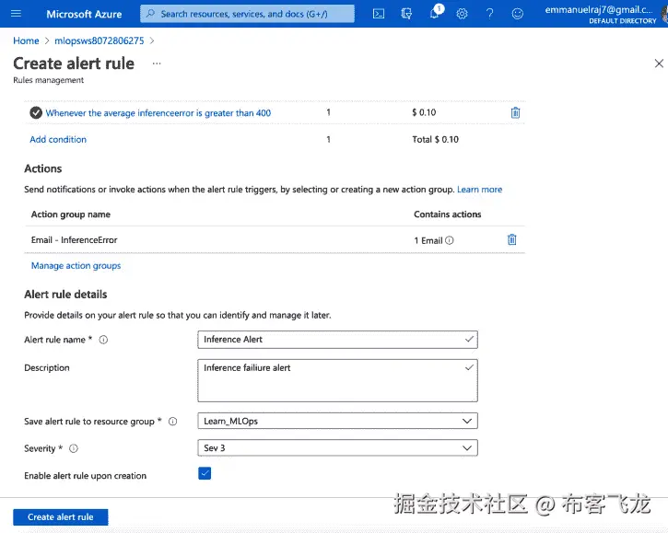Viewport: 668px width, 533px height.
Task: Focus the Alert rule name field
Action: coord(337,340)
